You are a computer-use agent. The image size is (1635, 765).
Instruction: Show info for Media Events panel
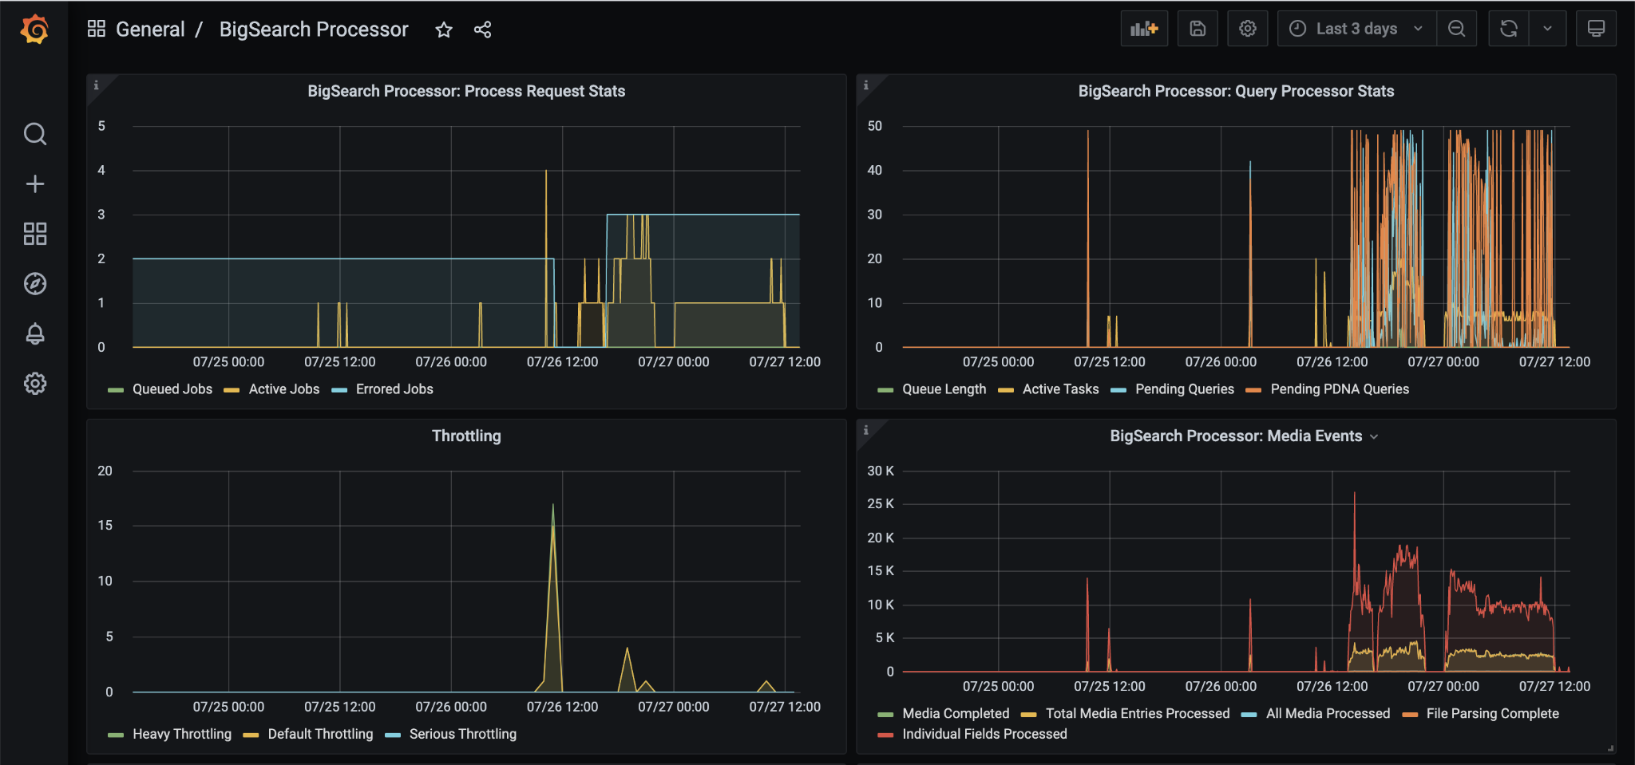[866, 430]
